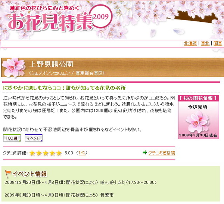Click the 100選 badge icon
The image size is (224, 204).
[x=12, y=138]
